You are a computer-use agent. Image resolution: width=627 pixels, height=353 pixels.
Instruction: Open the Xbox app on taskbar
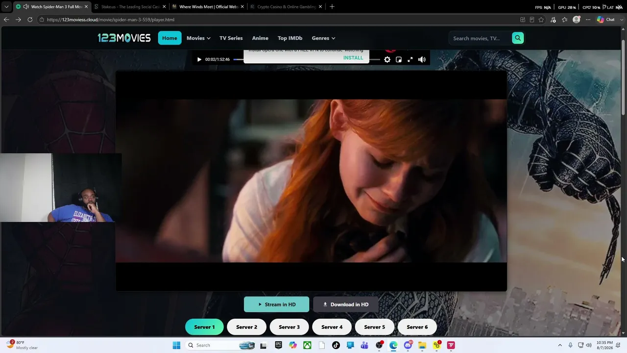click(307, 345)
